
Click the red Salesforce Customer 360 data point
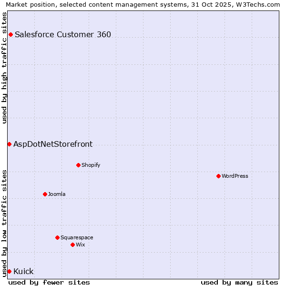click(10, 34)
